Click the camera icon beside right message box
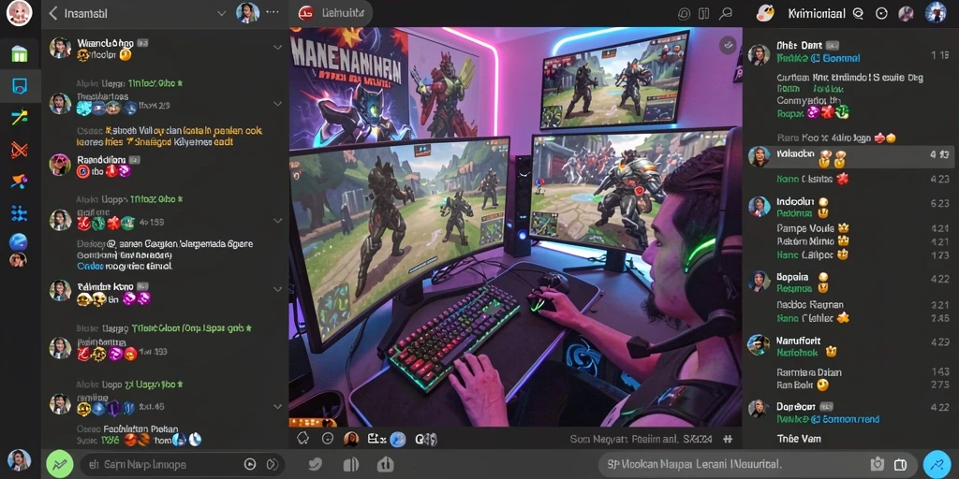 point(877,464)
